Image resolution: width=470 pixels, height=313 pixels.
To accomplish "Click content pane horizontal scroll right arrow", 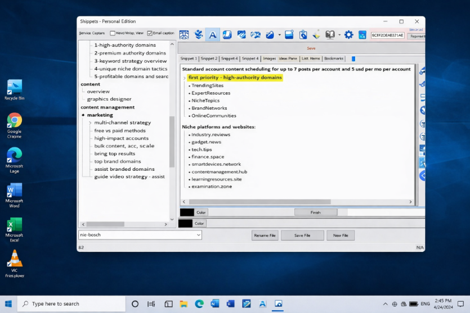I will point(410,202).
